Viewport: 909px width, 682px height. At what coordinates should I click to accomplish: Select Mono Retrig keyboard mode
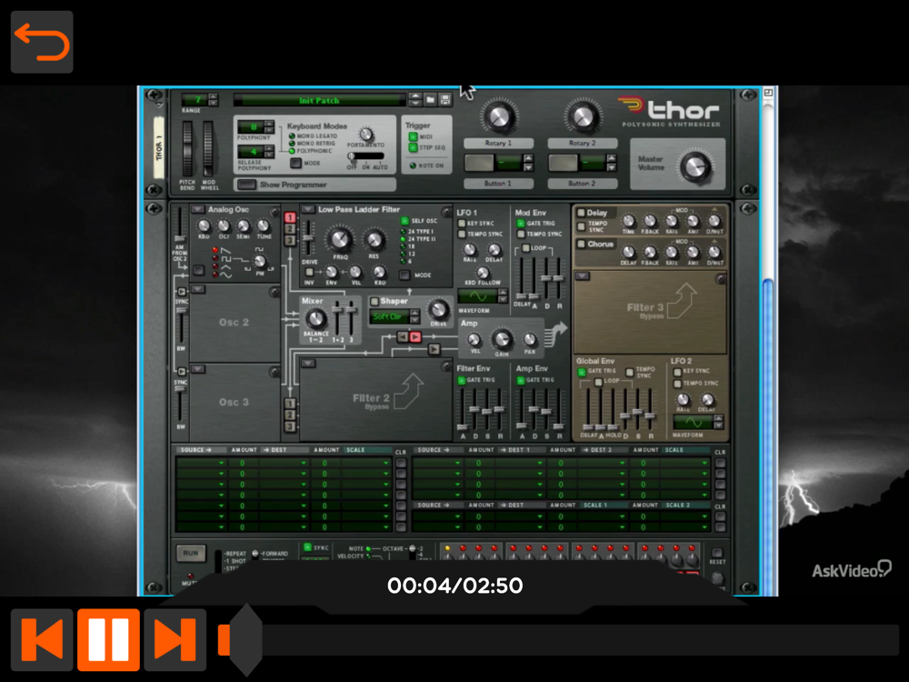coord(292,144)
